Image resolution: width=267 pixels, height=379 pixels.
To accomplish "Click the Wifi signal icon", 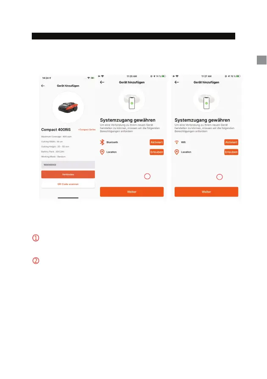I will pyautogui.click(x=177, y=142).
